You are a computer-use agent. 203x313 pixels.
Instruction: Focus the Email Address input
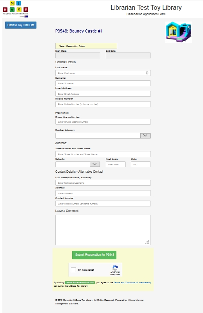pos(103,94)
